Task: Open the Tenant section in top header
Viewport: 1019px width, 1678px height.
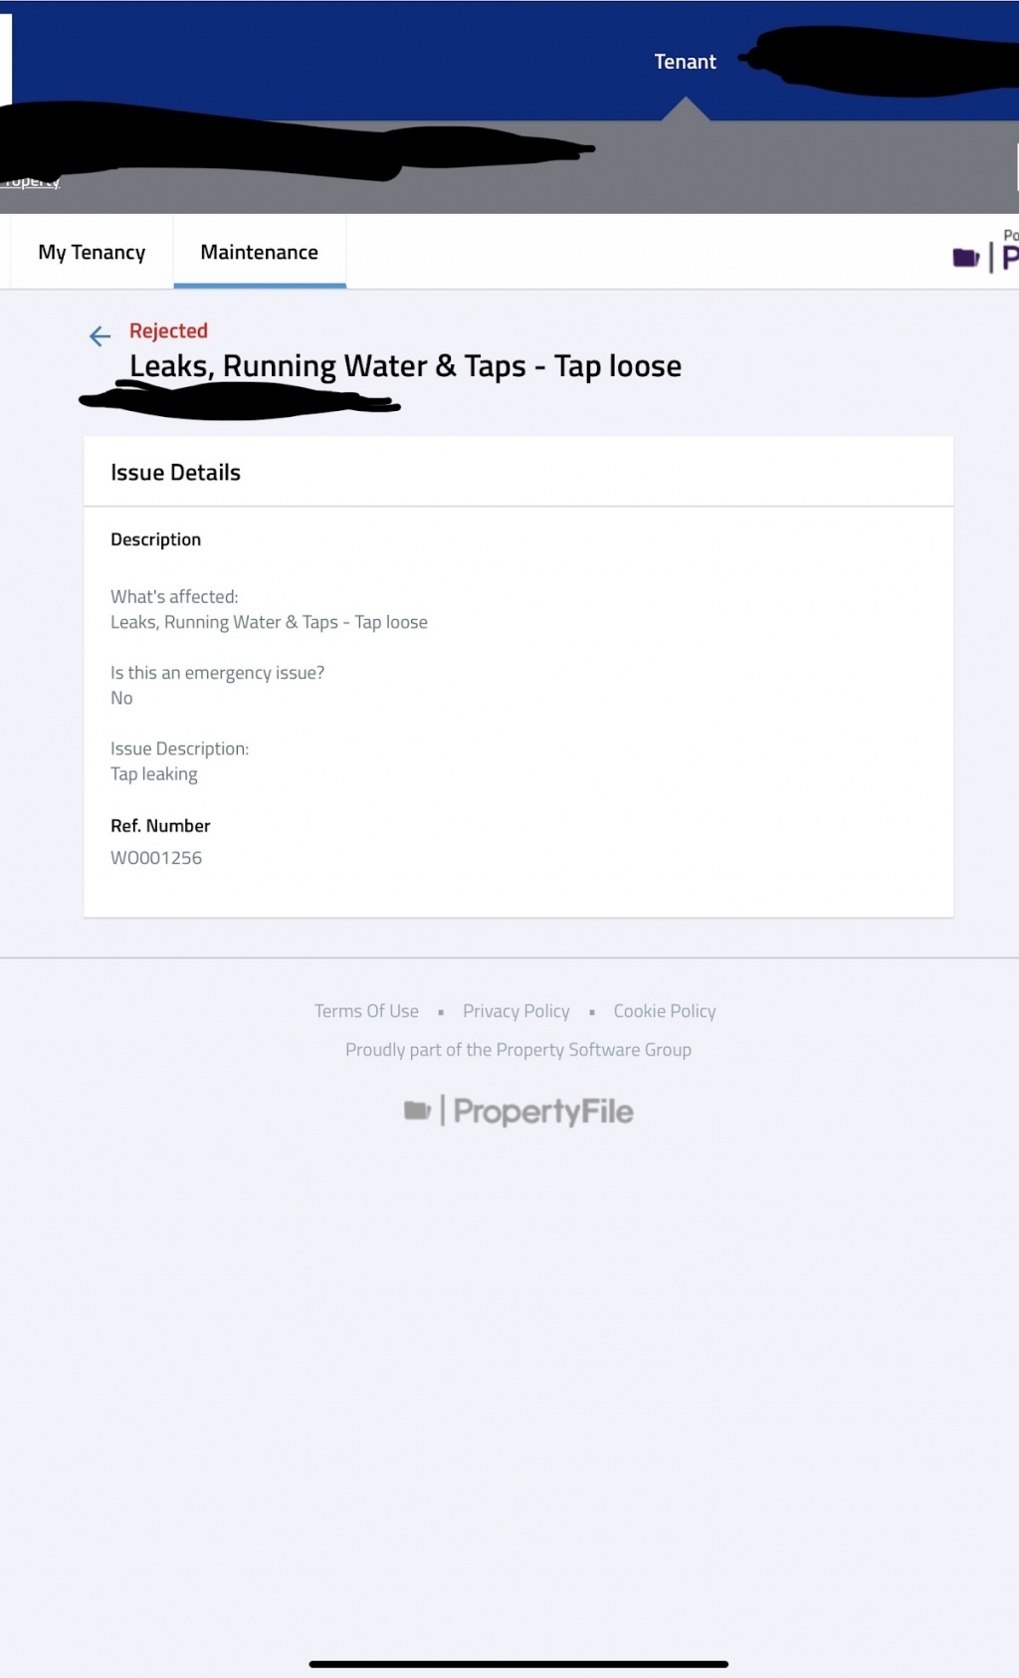Action: [685, 62]
